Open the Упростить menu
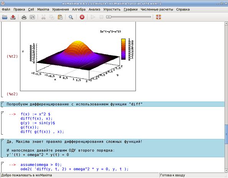The width and height of the screenshot is (228, 178). [112, 10]
